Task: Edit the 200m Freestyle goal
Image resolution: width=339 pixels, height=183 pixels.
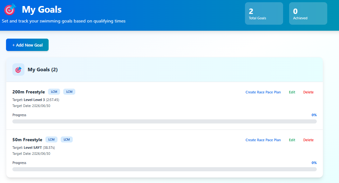Action: (292, 92)
